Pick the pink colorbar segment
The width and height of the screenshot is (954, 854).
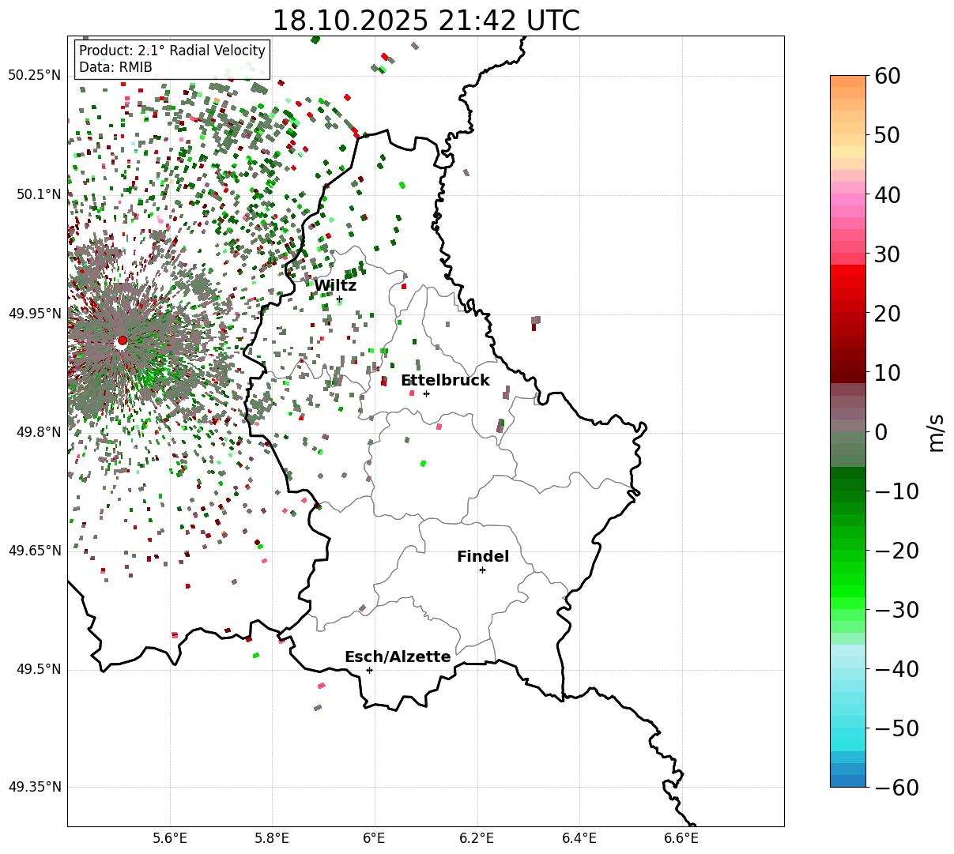[x=848, y=199]
